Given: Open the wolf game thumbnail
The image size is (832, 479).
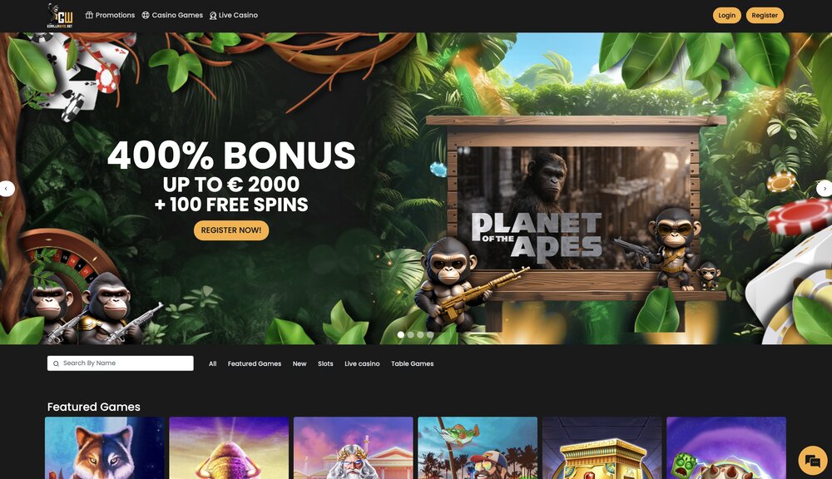Looking at the screenshot, I should 105,447.
